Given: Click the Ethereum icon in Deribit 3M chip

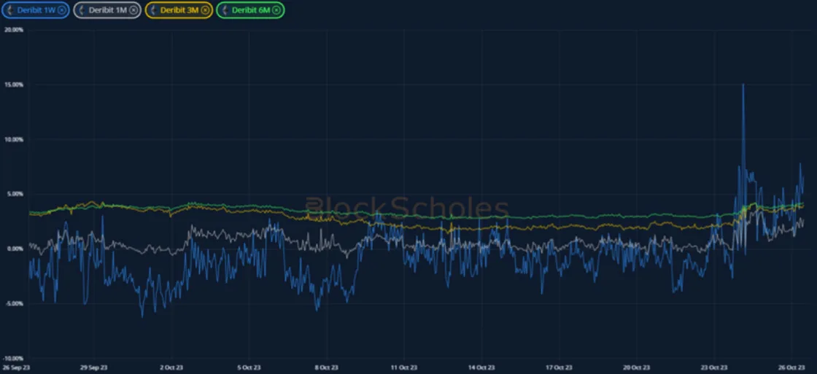Looking at the screenshot, I should pyautogui.click(x=153, y=10).
